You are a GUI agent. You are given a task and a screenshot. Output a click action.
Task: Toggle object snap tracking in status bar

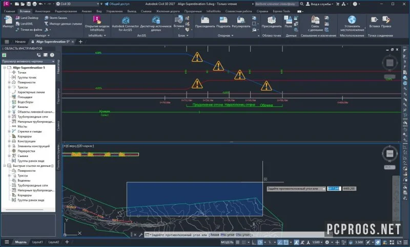tap(280, 242)
